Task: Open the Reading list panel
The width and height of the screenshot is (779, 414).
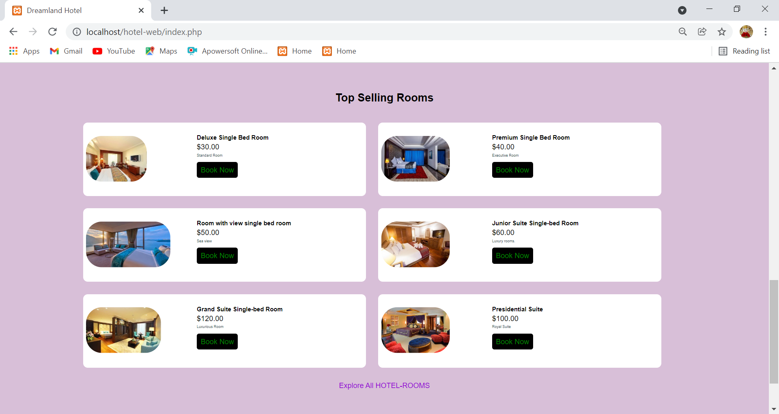Action: coord(745,51)
